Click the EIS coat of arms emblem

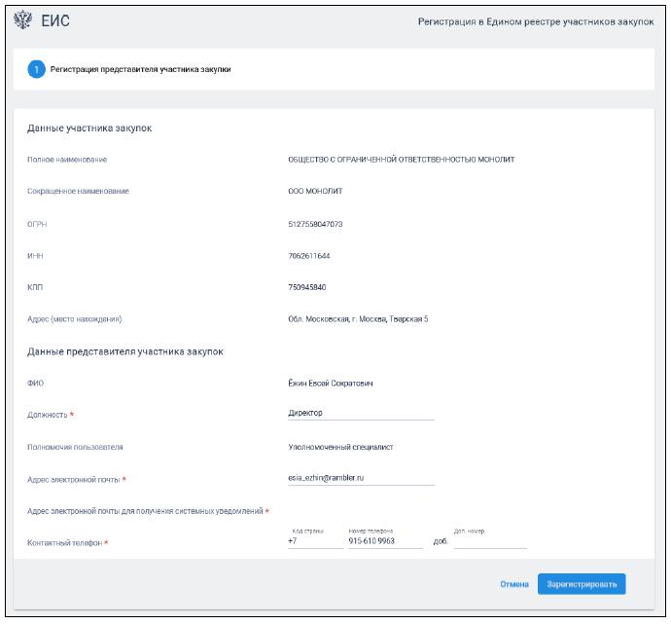(x=20, y=21)
